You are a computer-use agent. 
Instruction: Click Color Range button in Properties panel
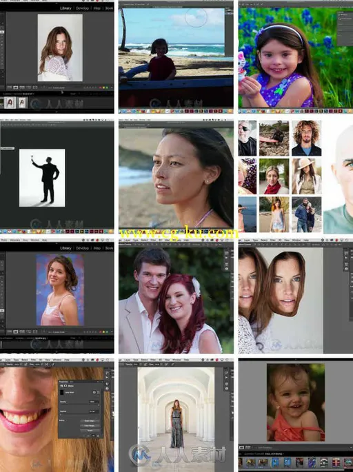(90, 426)
